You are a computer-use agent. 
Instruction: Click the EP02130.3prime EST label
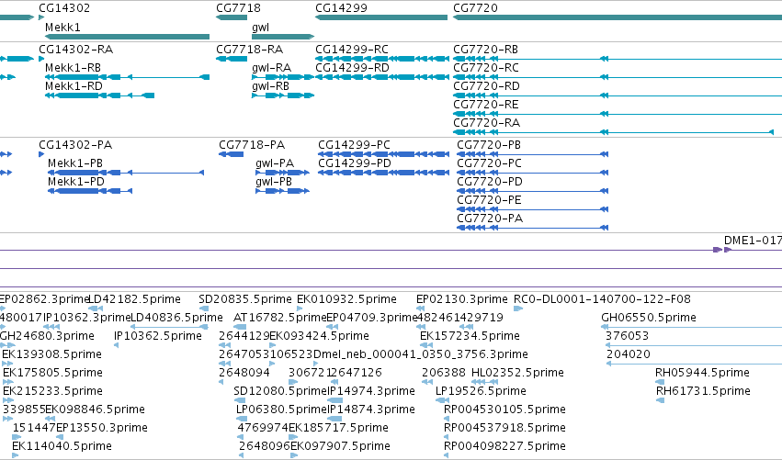point(462,299)
